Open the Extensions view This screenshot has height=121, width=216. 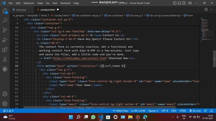pos(5,50)
